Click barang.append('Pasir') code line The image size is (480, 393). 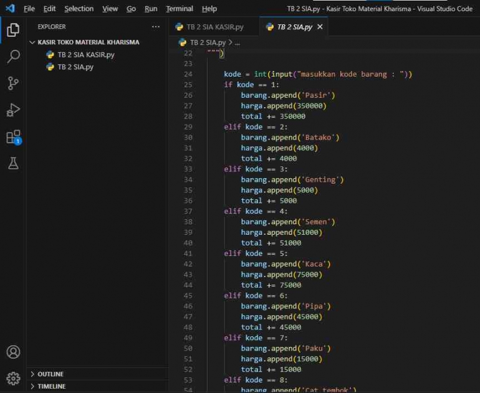pyautogui.click(x=288, y=95)
